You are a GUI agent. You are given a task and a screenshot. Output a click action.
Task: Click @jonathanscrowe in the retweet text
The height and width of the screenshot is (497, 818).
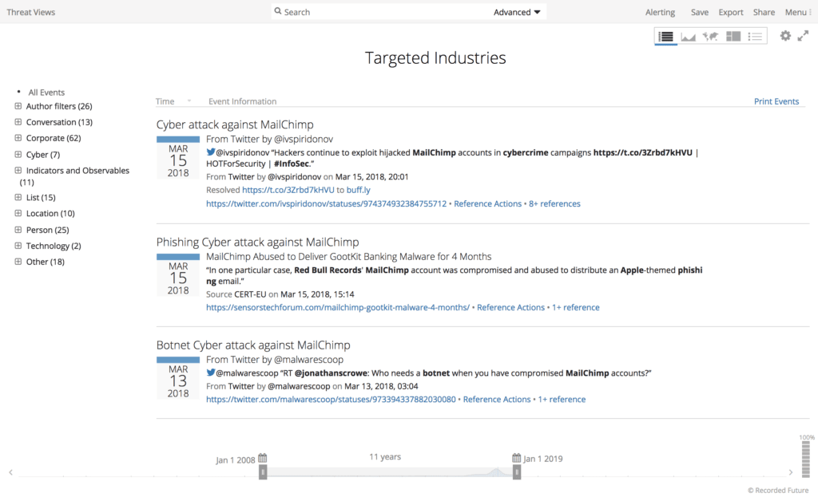tap(332, 373)
